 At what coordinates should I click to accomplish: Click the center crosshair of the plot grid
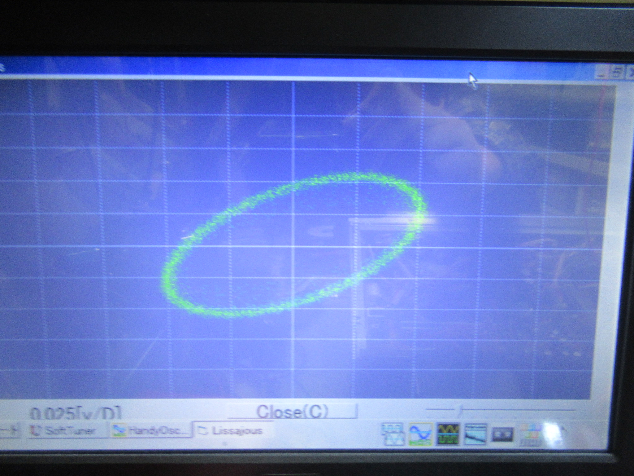pos(293,246)
